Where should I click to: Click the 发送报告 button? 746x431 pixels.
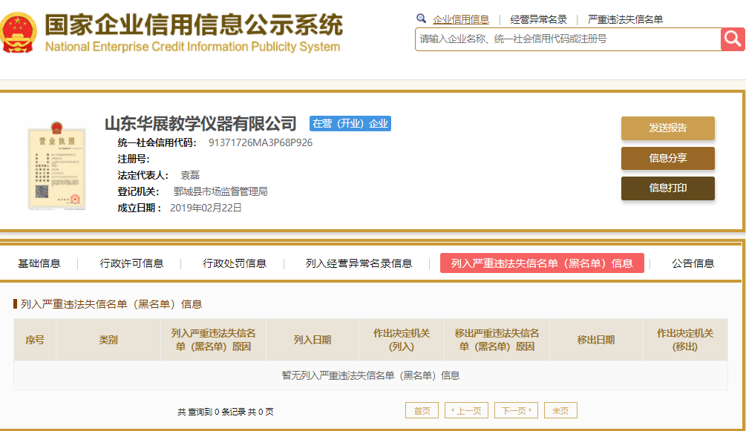(668, 128)
